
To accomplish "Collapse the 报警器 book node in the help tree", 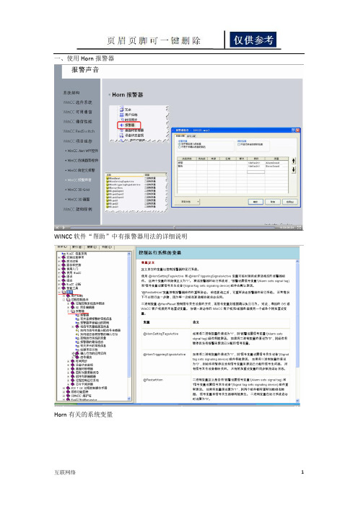I will pos(68,311).
